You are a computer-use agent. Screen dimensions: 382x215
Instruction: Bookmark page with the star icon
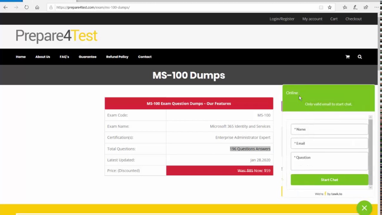(x=329, y=7)
